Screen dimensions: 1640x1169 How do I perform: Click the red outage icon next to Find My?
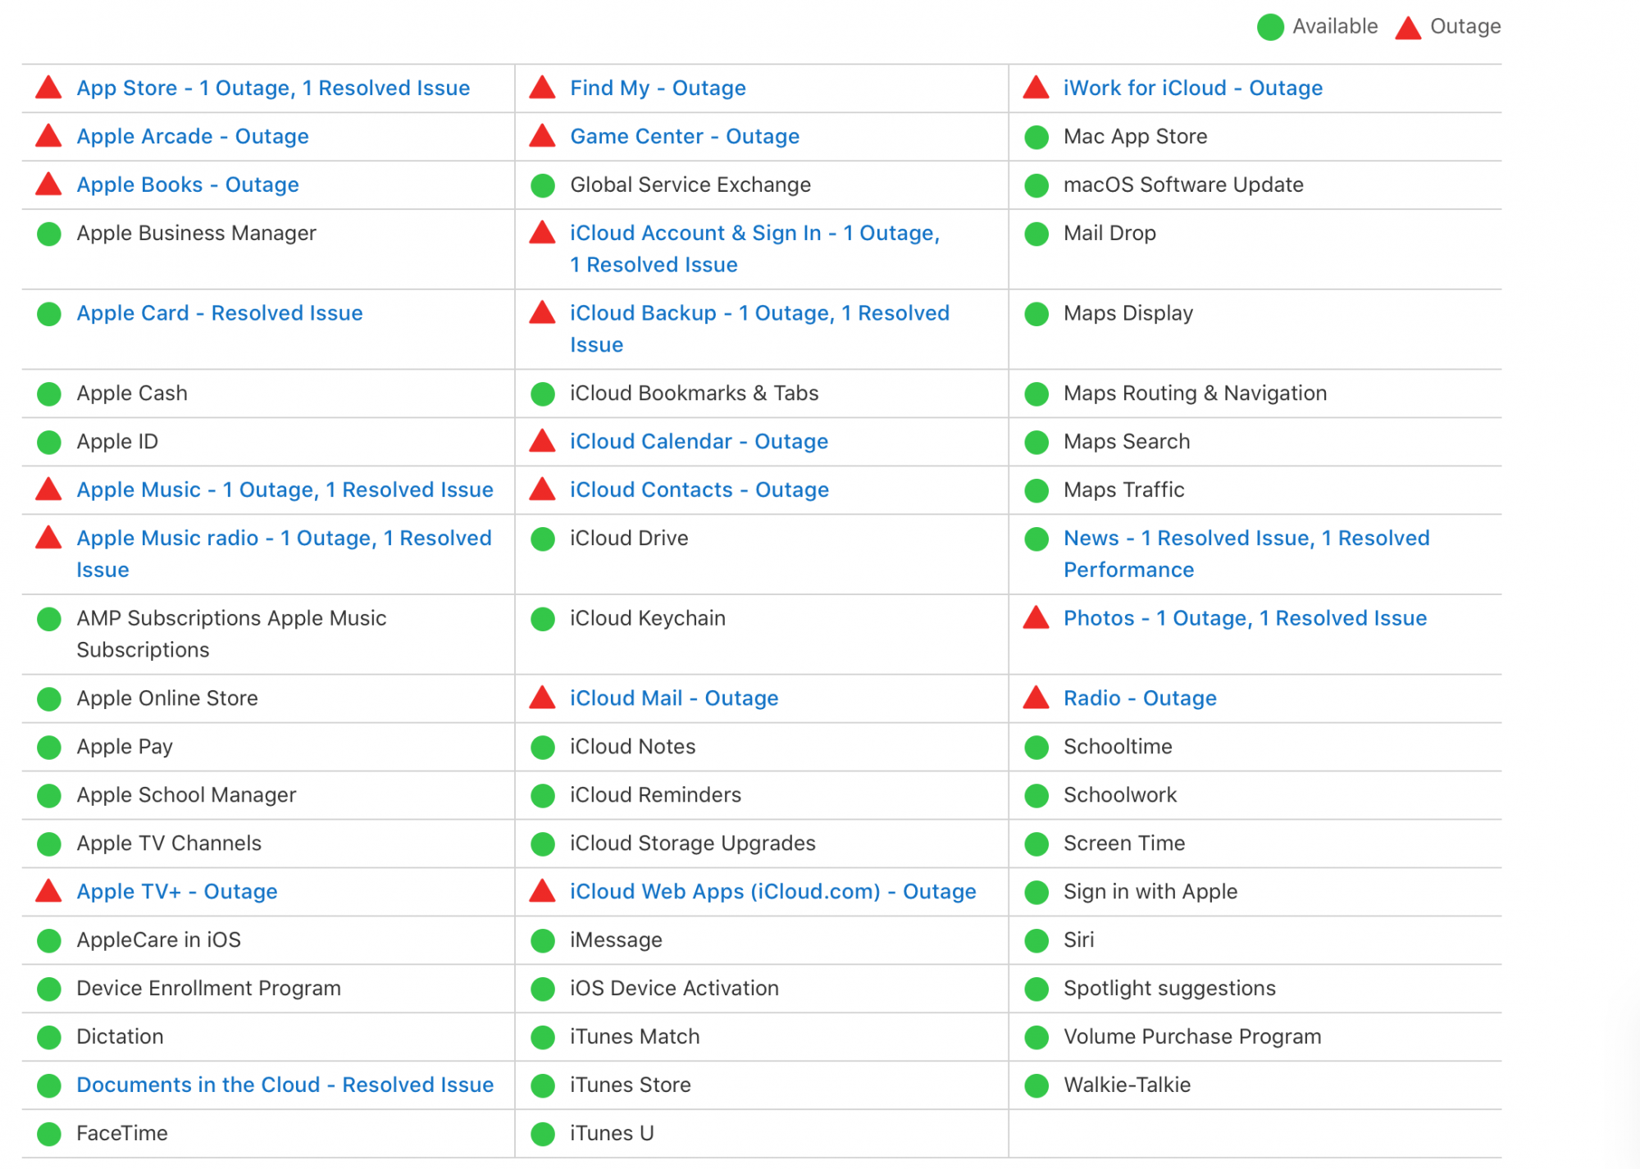[543, 88]
